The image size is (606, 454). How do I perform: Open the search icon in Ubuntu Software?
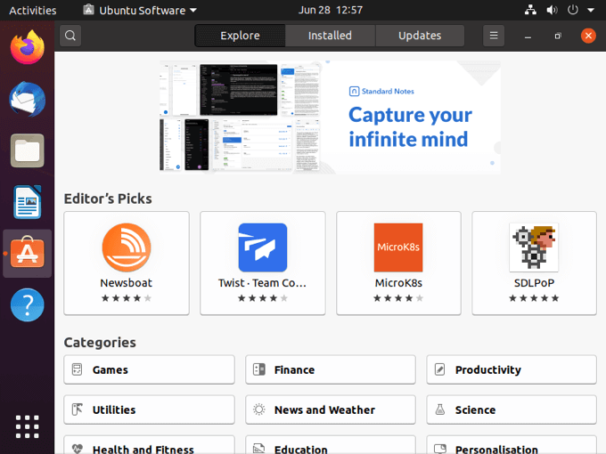(x=70, y=36)
